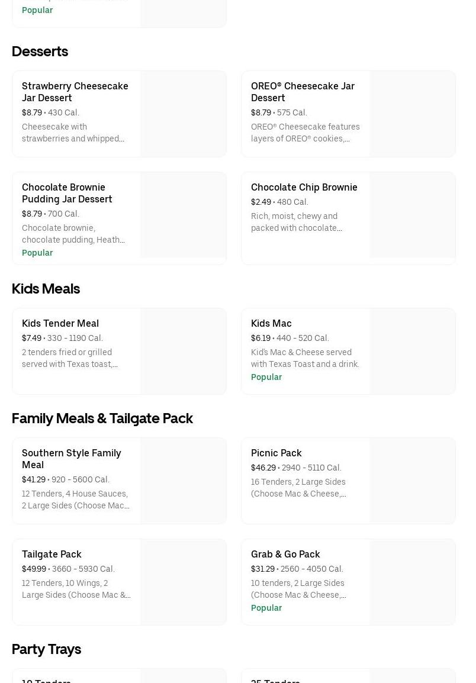
Task: Click the OREO Cheesecake Jar image placeholder
Action: point(413,114)
